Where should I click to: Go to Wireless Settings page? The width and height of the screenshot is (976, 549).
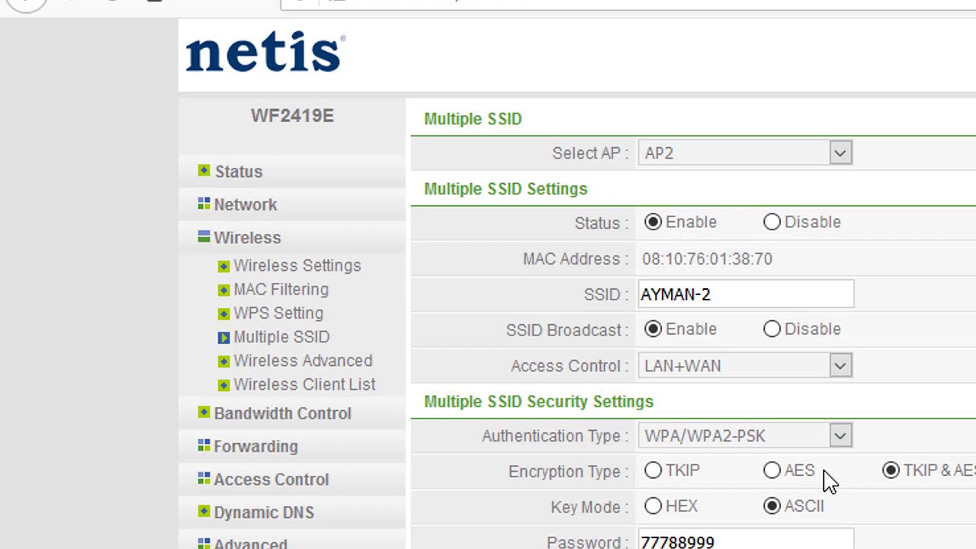pyautogui.click(x=297, y=265)
